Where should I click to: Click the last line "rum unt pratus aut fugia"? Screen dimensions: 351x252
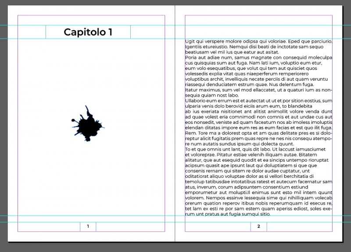tap(228, 214)
